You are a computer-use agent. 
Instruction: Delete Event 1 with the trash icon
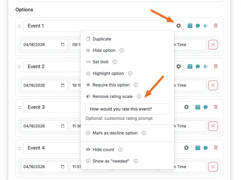[216, 26]
